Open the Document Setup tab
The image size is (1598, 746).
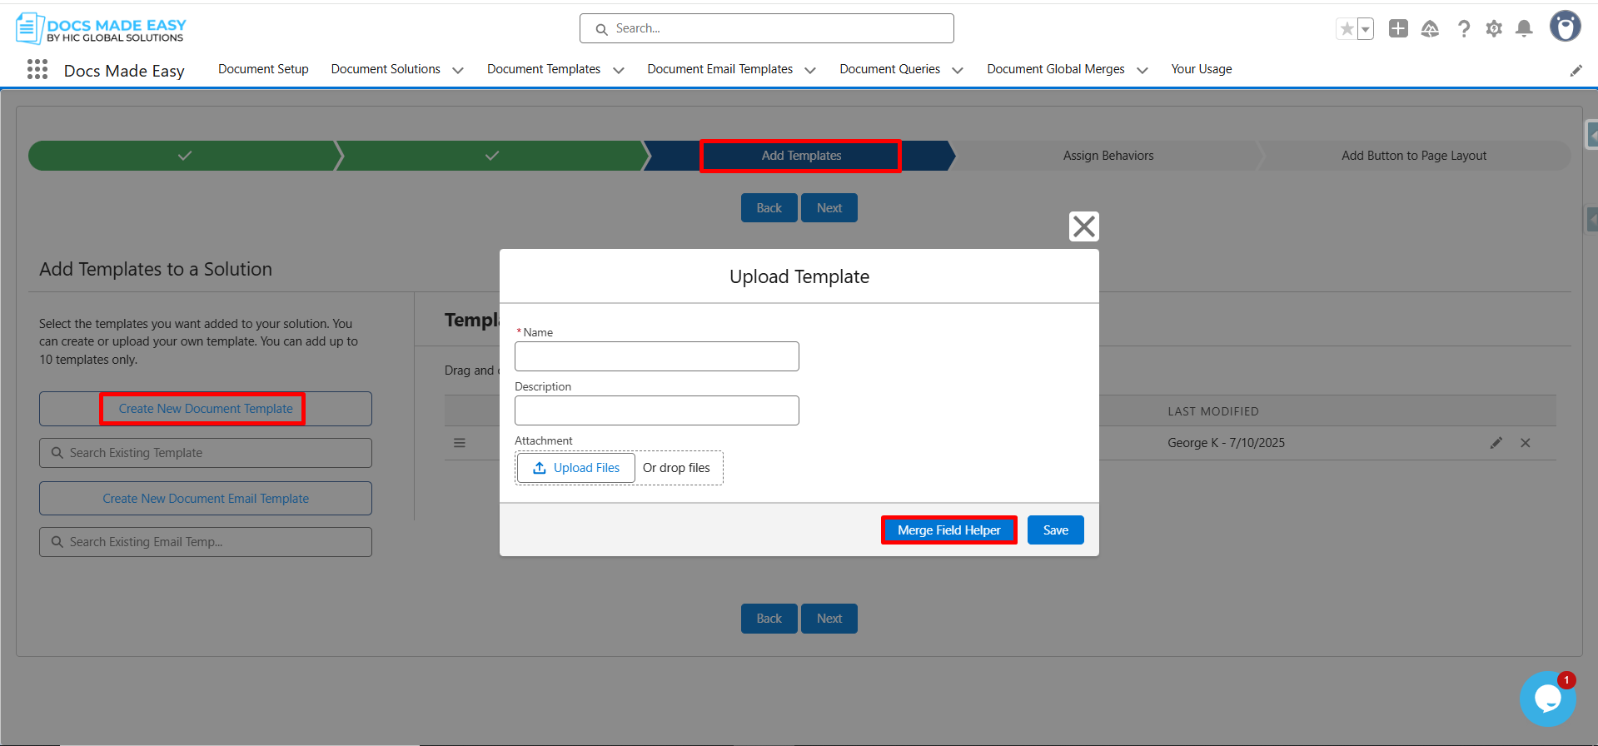pos(263,69)
